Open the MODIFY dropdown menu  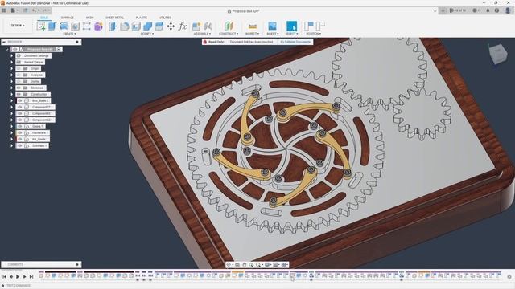[147, 34]
